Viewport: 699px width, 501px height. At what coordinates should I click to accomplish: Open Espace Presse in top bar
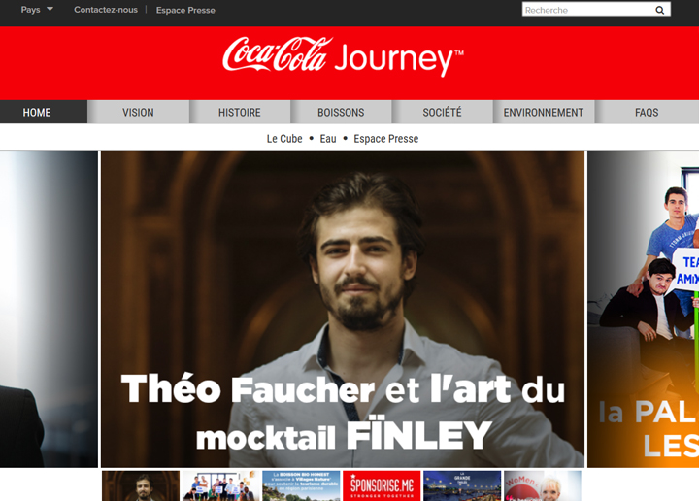click(185, 10)
